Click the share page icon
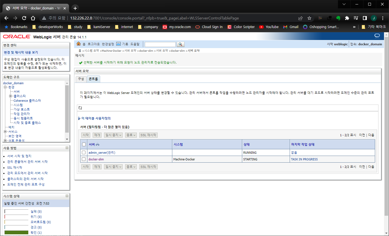 [300, 18]
